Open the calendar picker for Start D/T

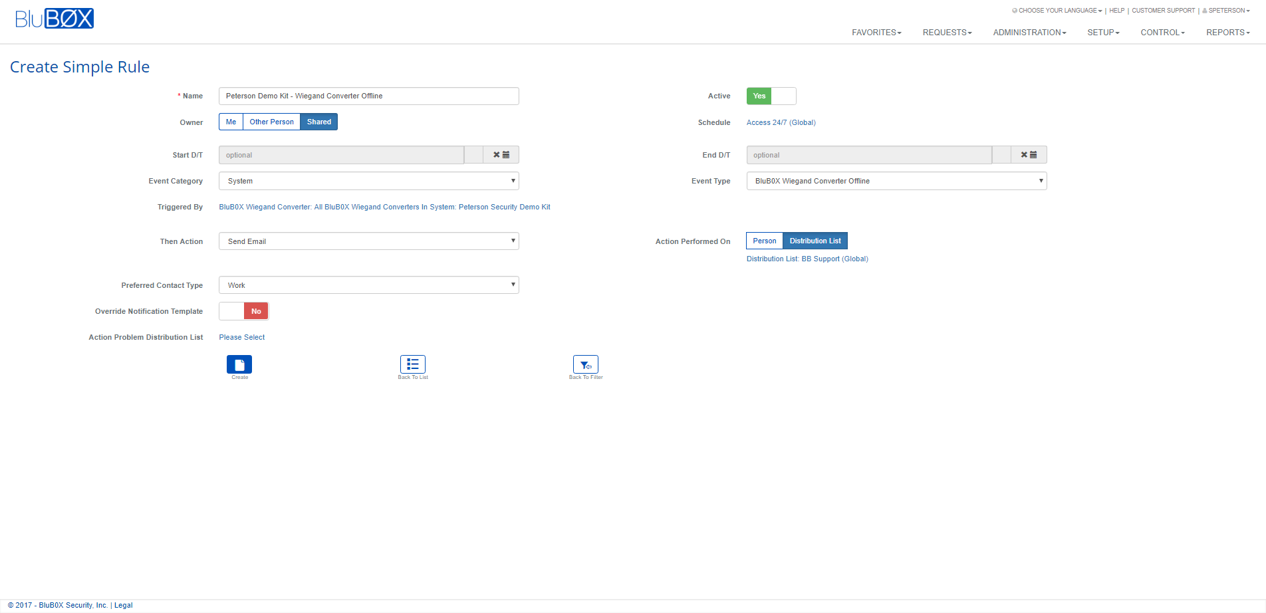tap(506, 154)
